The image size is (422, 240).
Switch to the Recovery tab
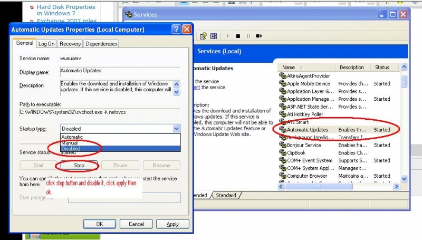click(70, 44)
